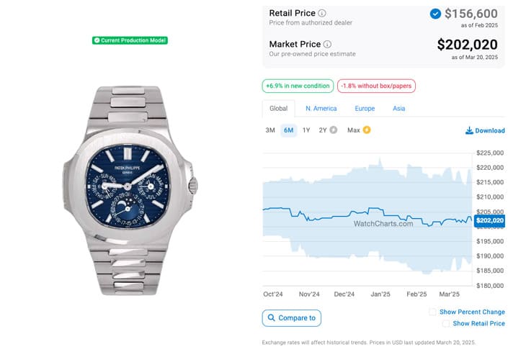Click the -1.8% without box/papers pill

click(376, 86)
